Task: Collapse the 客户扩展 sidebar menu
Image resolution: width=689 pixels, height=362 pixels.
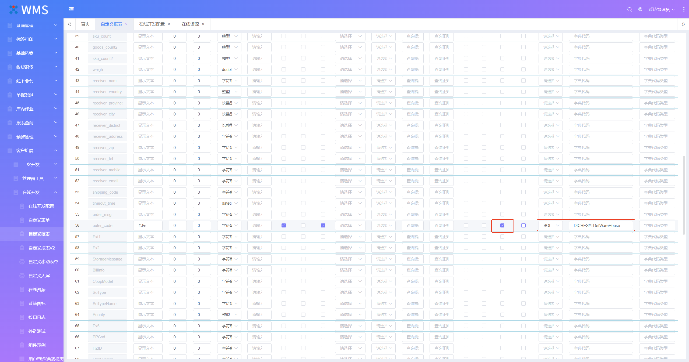Action: click(32, 151)
